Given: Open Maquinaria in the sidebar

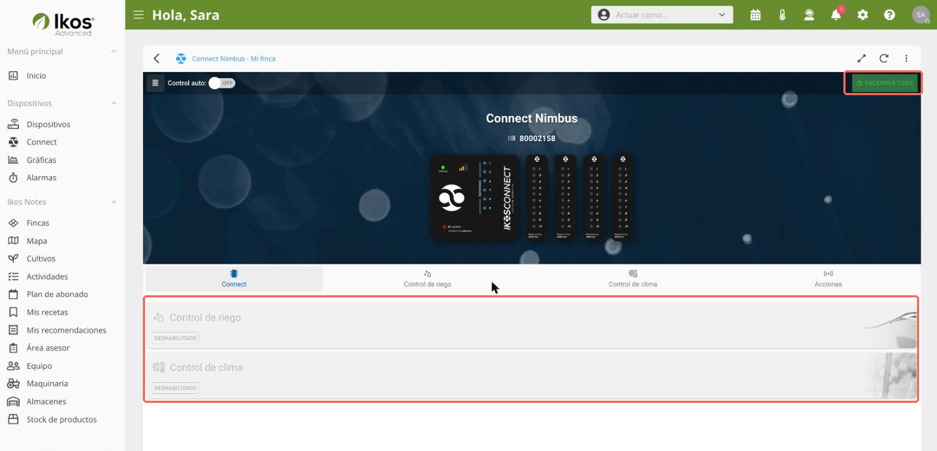Looking at the screenshot, I should [x=47, y=383].
